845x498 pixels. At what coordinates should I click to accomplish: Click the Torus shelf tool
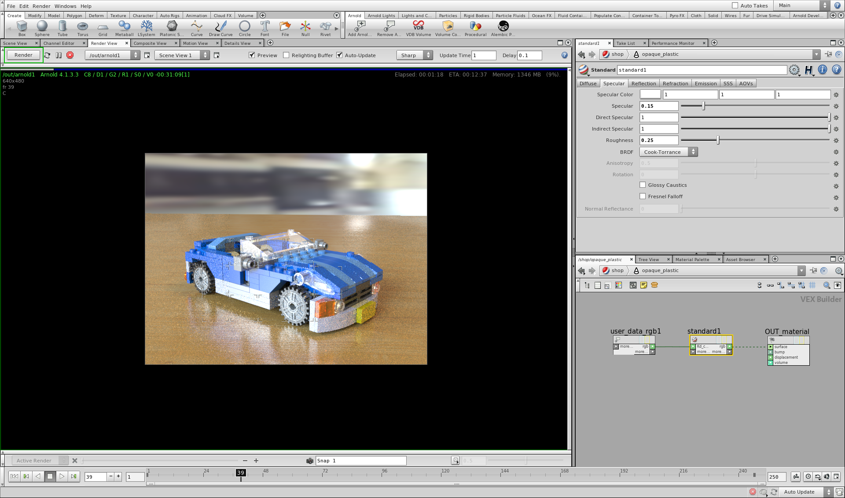(x=82, y=28)
